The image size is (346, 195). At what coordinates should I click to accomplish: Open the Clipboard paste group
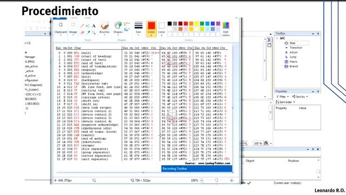61,28
